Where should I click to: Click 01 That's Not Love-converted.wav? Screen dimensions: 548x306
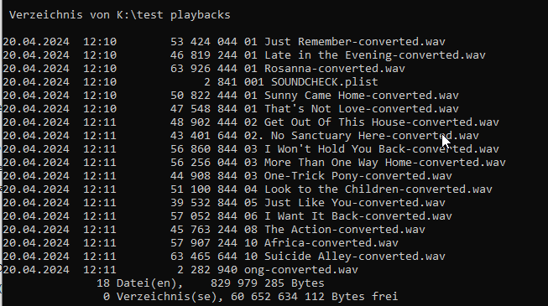click(x=352, y=109)
